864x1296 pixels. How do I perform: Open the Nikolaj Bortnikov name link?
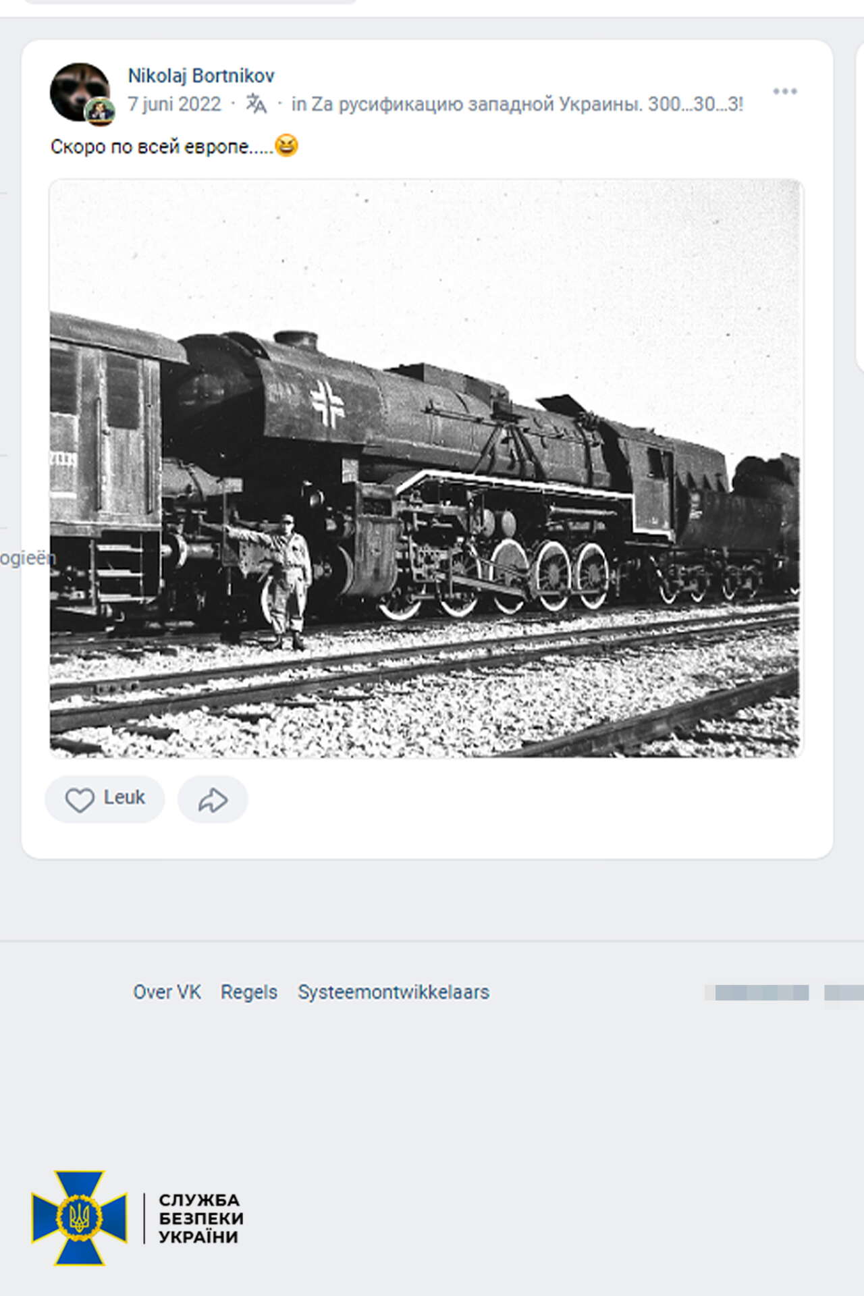pos(201,76)
